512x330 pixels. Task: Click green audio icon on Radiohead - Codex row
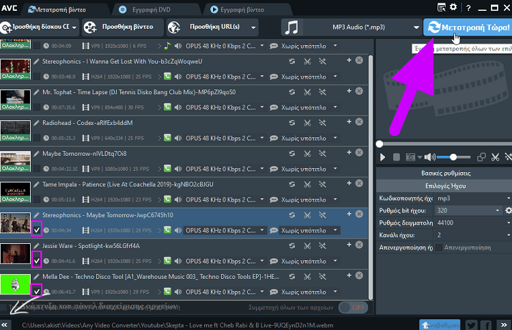167,138
